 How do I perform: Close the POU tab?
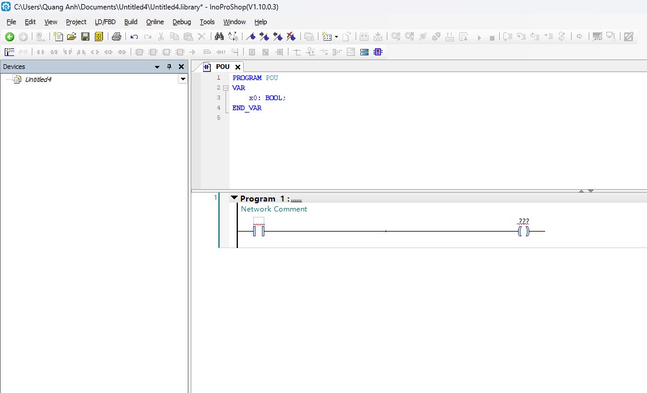(x=238, y=67)
